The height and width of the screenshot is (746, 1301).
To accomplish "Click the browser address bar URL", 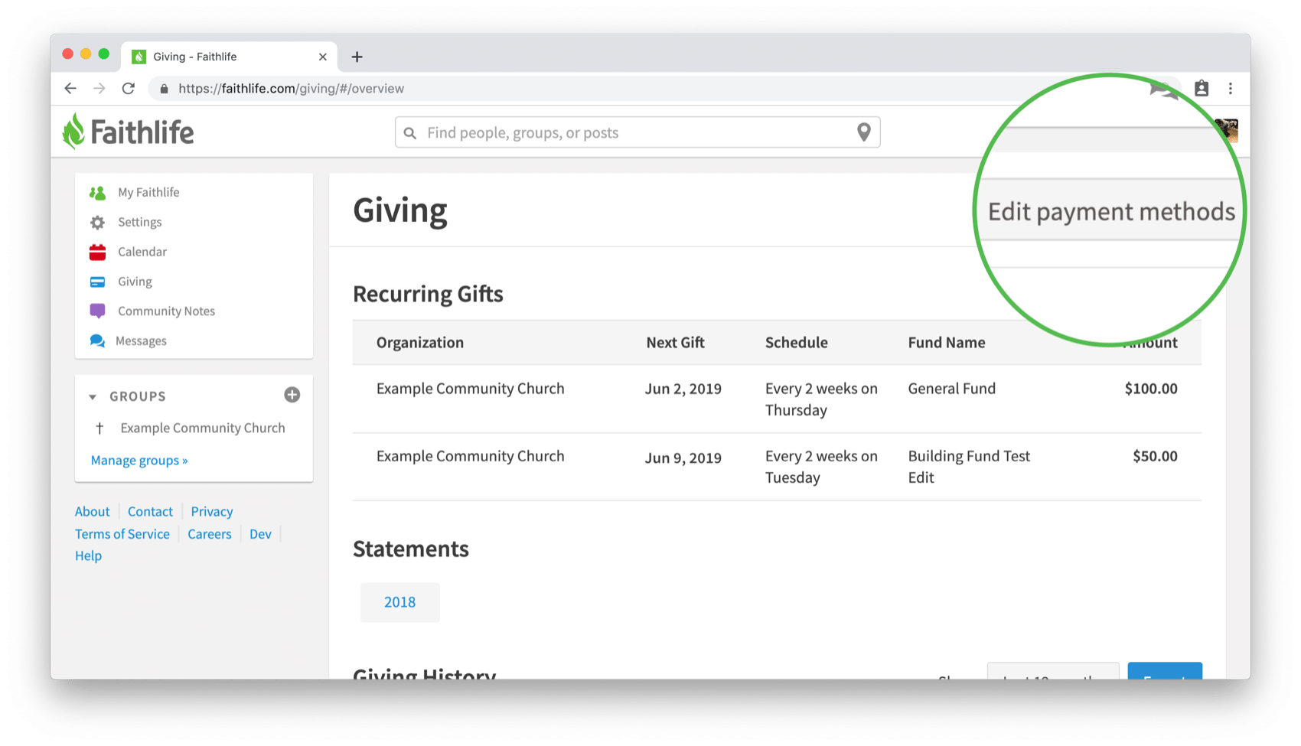I will click(x=291, y=89).
